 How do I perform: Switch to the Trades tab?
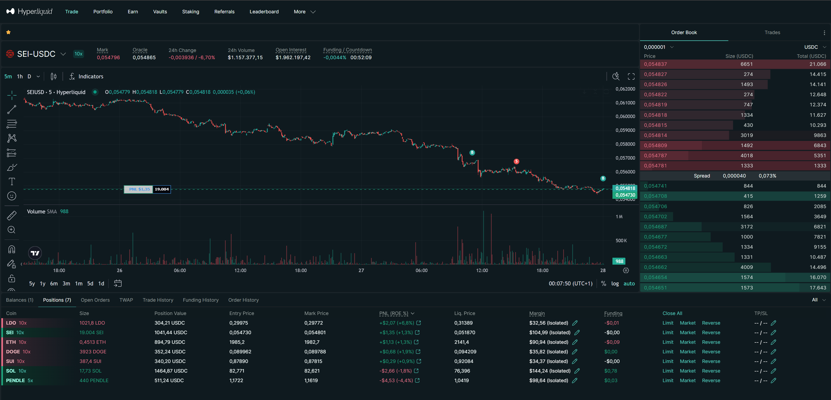772,33
